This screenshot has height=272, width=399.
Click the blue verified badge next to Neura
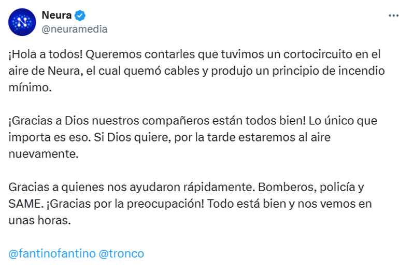[80, 16]
